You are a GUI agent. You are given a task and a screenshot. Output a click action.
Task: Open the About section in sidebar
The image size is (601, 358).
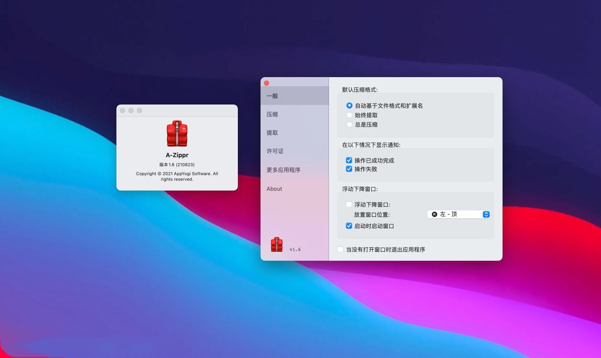[x=295, y=189]
